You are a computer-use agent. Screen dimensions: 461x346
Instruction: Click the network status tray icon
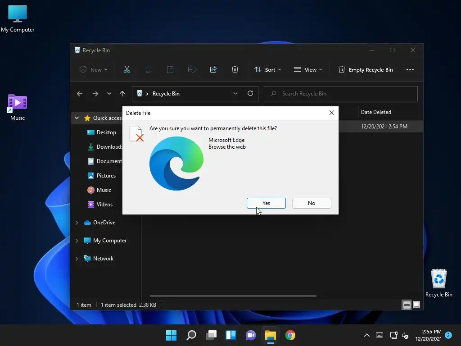click(x=393, y=335)
